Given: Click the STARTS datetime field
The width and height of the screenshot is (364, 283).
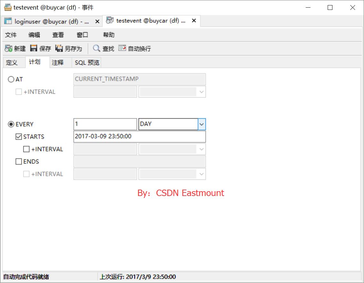Looking at the screenshot, I should (x=140, y=136).
